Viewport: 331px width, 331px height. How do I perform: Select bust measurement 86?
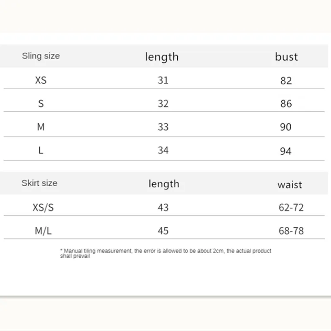(286, 104)
